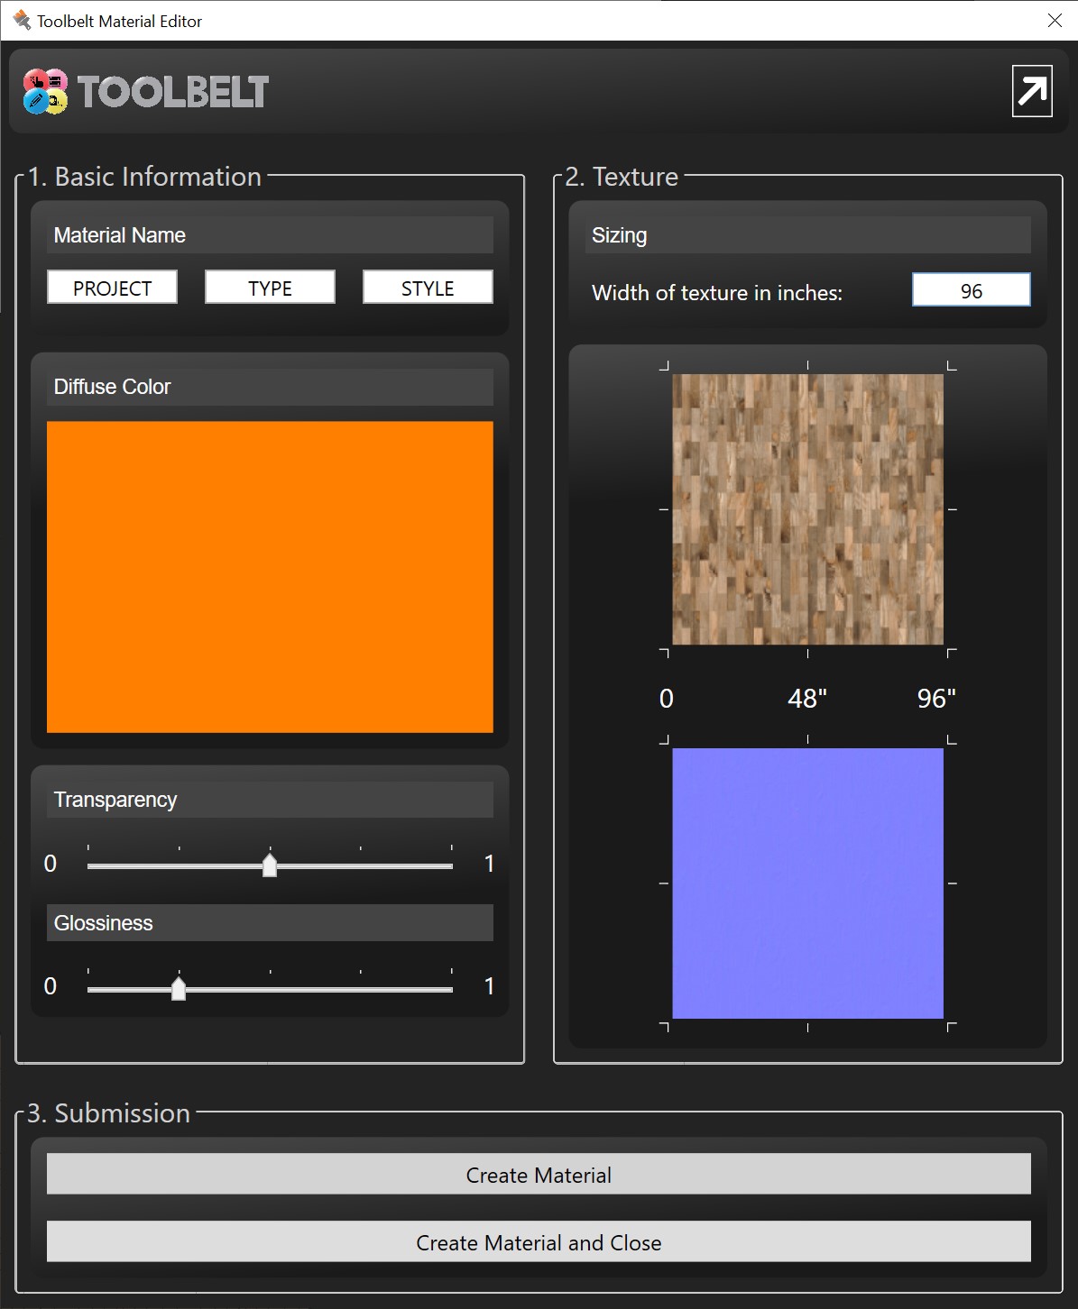Viewport: 1078px width, 1309px height.
Task: Click the Diffuse Color header
Action: click(270, 387)
